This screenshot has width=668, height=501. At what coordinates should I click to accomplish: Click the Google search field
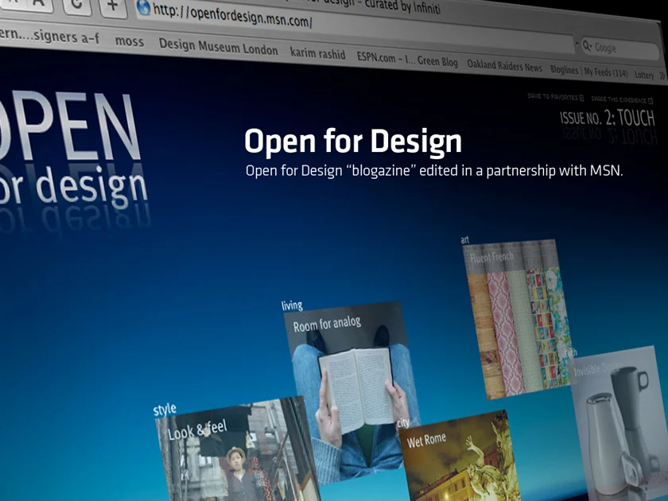tap(620, 49)
